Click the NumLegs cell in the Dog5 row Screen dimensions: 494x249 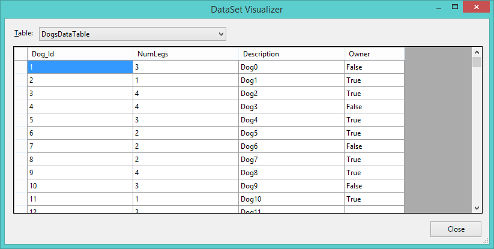point(185,133)
